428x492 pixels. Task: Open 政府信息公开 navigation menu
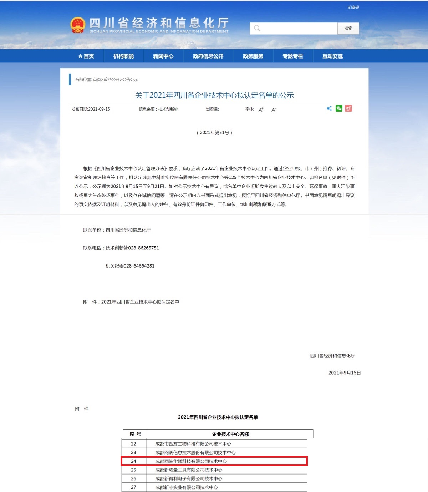pos(208,56)
